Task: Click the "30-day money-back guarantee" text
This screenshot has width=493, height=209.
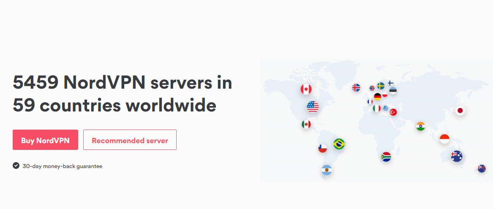Action: coord(62,166)
